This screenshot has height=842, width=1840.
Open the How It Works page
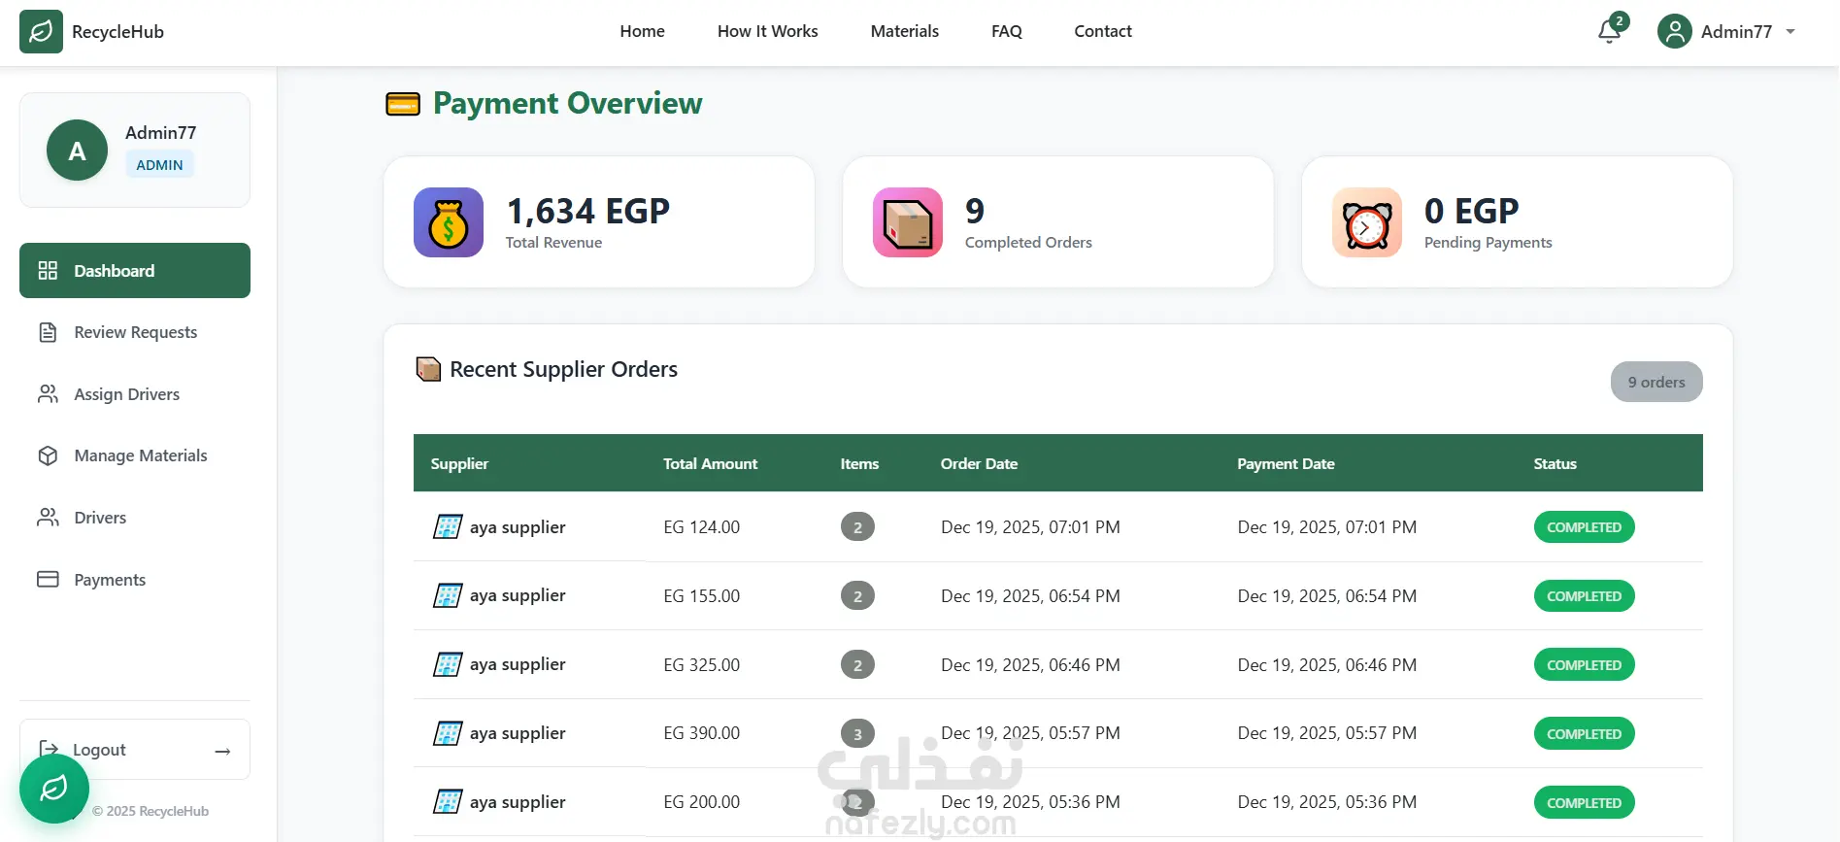pyautogui.click(x=767, y=31)
